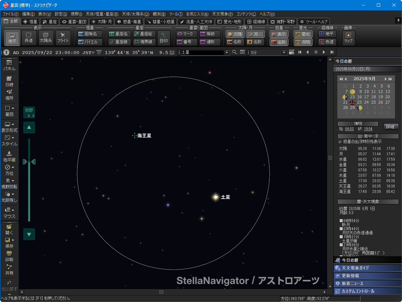
Task: Click the 元に戻す undo icon
Action: pos(9,285)
